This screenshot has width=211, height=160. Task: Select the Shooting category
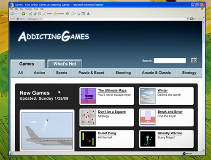click(x=123, y=73)
